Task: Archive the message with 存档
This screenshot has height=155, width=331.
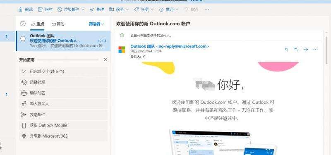Action: (x=45, y=10)
